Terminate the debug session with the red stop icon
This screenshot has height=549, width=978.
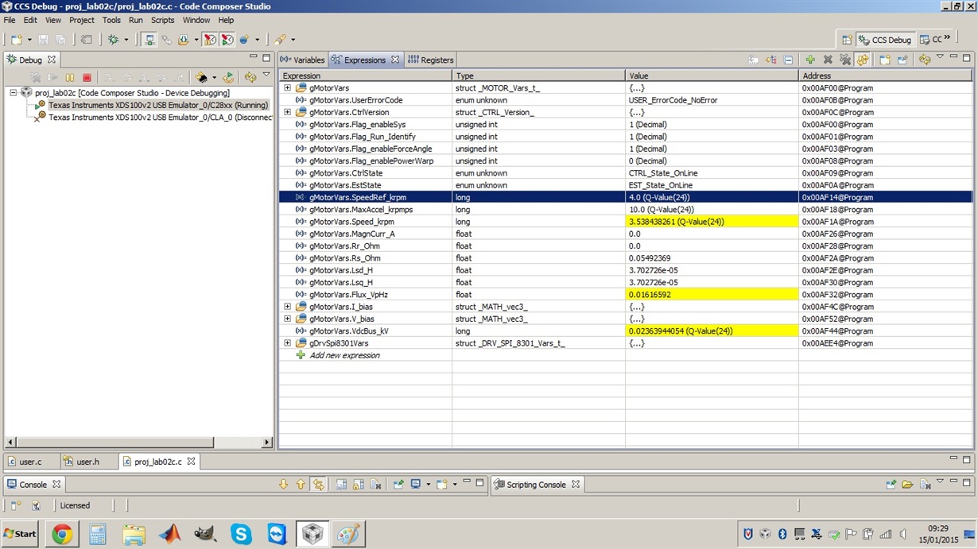(x=87, y=77)
